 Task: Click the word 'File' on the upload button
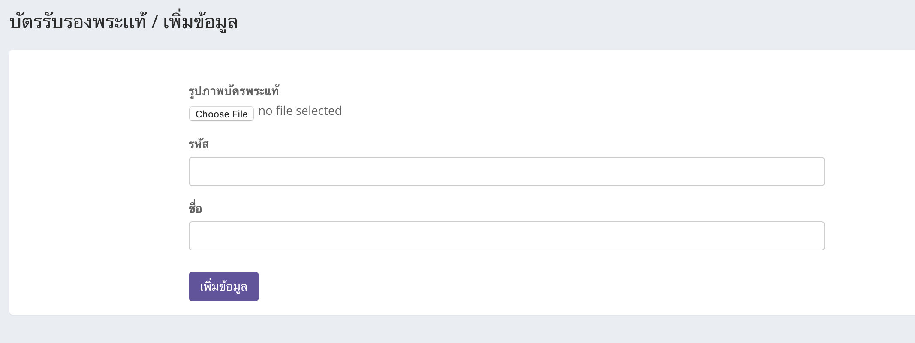point(240,114)
